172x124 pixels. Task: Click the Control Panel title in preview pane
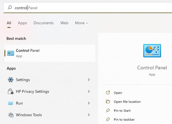pos(152,68)
